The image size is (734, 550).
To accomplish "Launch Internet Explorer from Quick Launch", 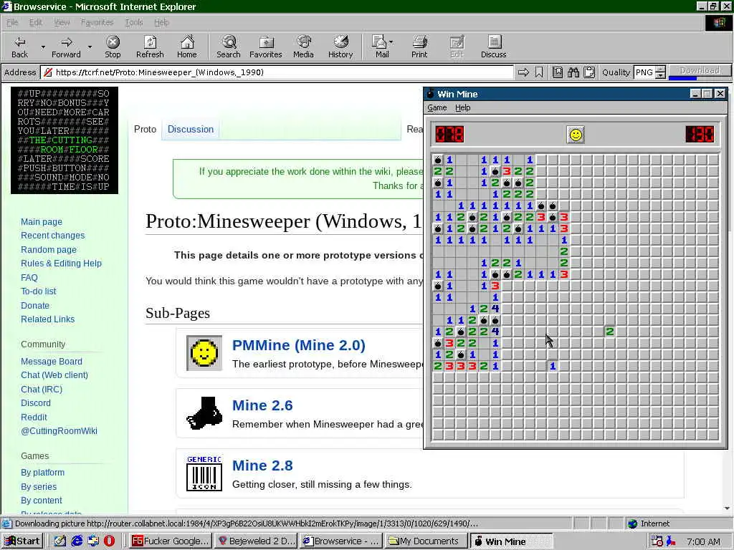I will (x=77, y=541).
